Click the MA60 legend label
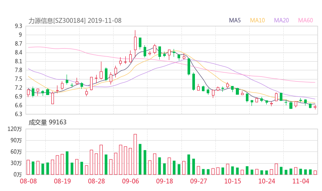The width and height of the screenshot is (322, 191). (x=305, y=20)
